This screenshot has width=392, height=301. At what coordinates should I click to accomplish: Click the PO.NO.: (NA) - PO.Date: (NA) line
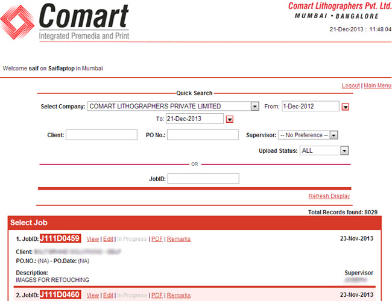pos(52,261)
